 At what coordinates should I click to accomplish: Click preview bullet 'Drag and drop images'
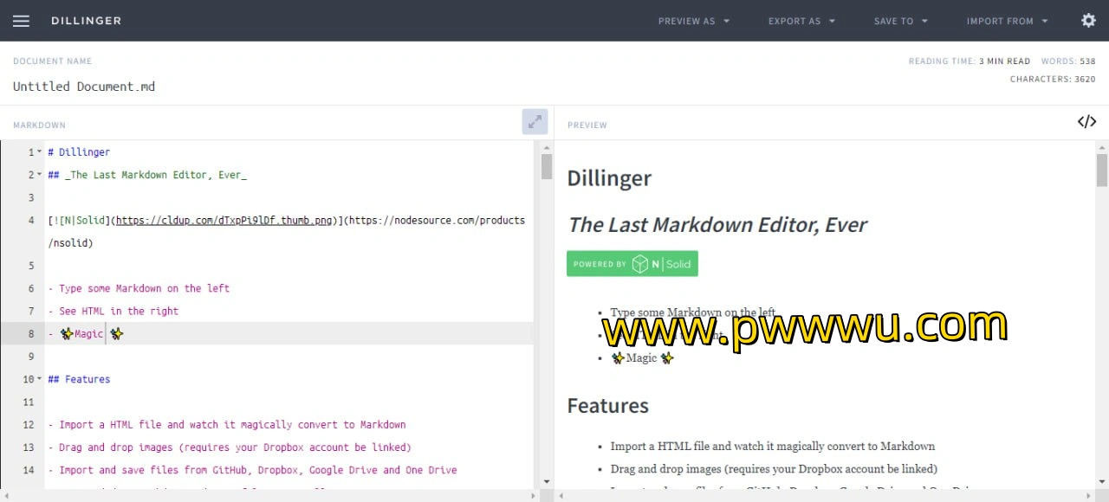(x=774, y=469)
